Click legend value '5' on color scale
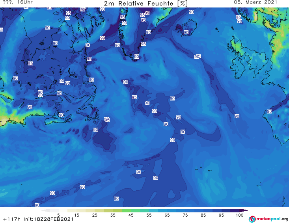The image size is (289, 223). point(58,215)
